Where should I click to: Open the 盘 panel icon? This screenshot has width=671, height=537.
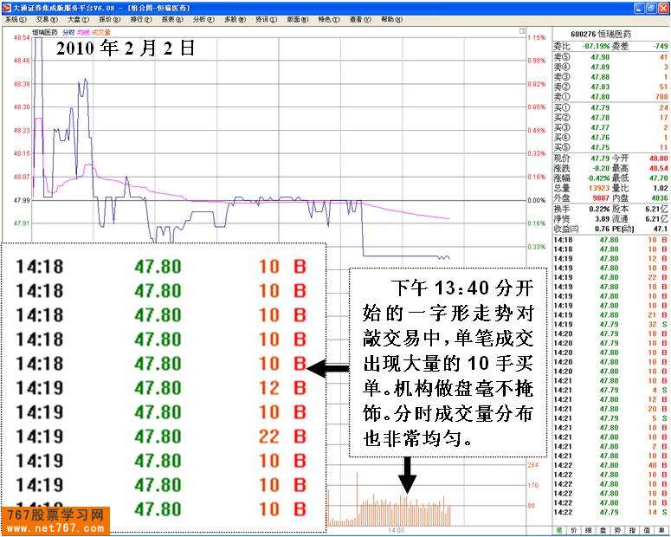604,530
